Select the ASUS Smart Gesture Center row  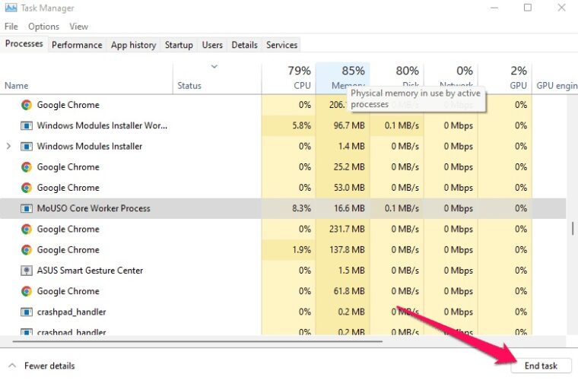283,271
